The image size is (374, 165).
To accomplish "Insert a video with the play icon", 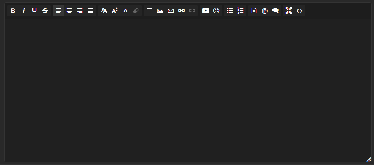I will (206, 11).
